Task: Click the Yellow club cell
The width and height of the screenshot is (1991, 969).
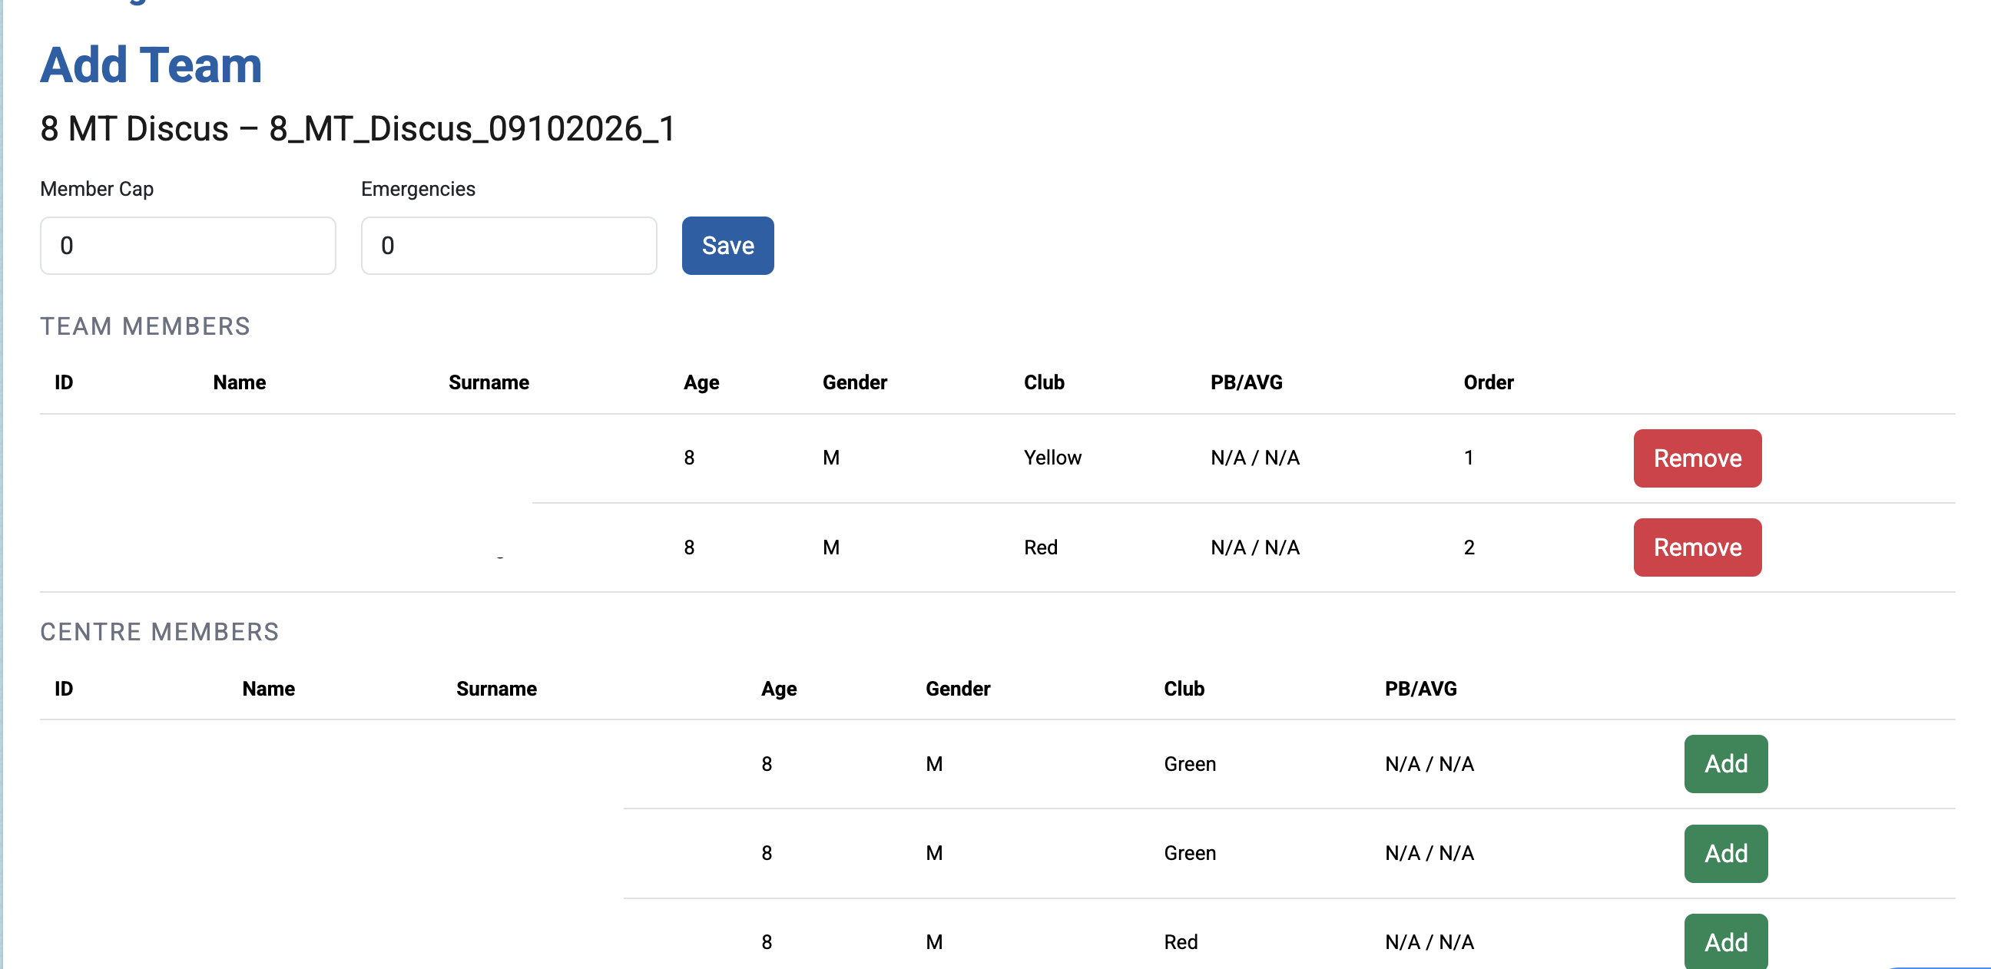Action: tap(1052, 458)
